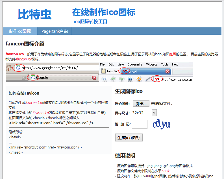Click the New tab page icon
The height and width of the screenshot is (179, 224).
coord(103,71)
